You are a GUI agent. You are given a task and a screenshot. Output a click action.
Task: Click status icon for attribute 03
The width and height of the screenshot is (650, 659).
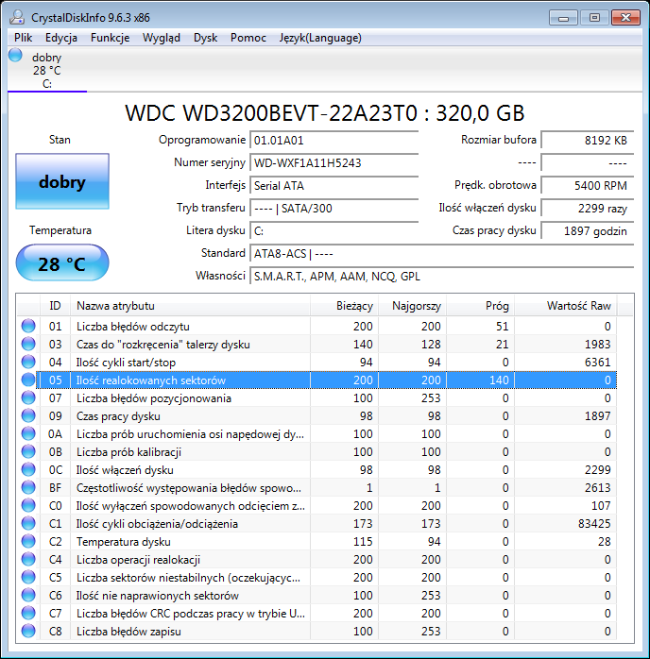(28, 345)
